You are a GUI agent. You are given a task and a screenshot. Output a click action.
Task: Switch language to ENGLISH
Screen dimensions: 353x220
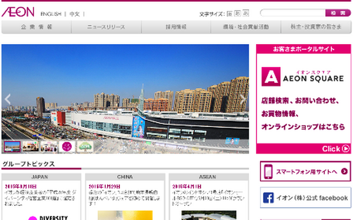[x=51, y=14]
